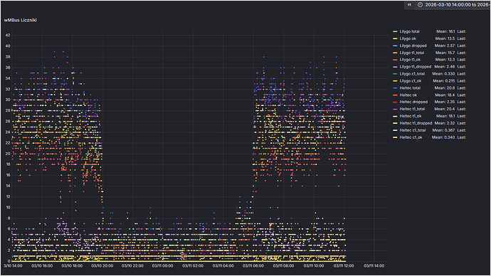491x276 pixels.
Task: Open color picker for Lilygo total swatch
Action: pyautogui.click(x=395, y=31)
